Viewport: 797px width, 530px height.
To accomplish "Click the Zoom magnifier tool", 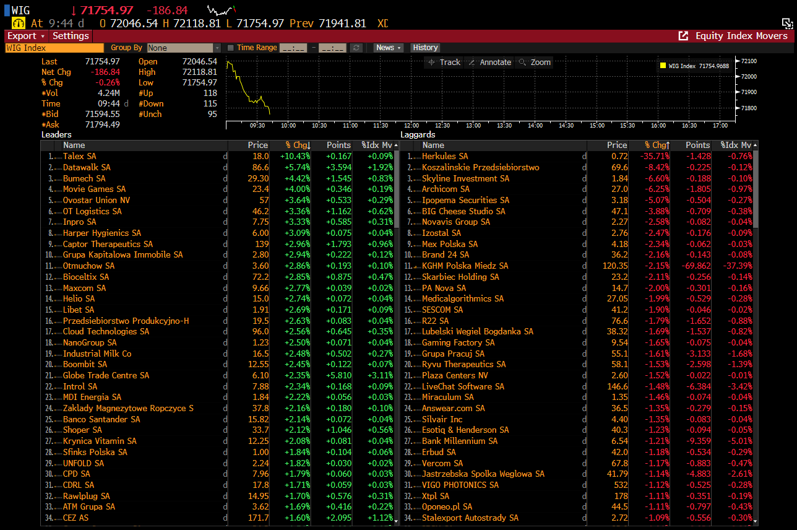I will [534, 62].
